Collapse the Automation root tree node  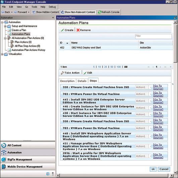point(2,22)
